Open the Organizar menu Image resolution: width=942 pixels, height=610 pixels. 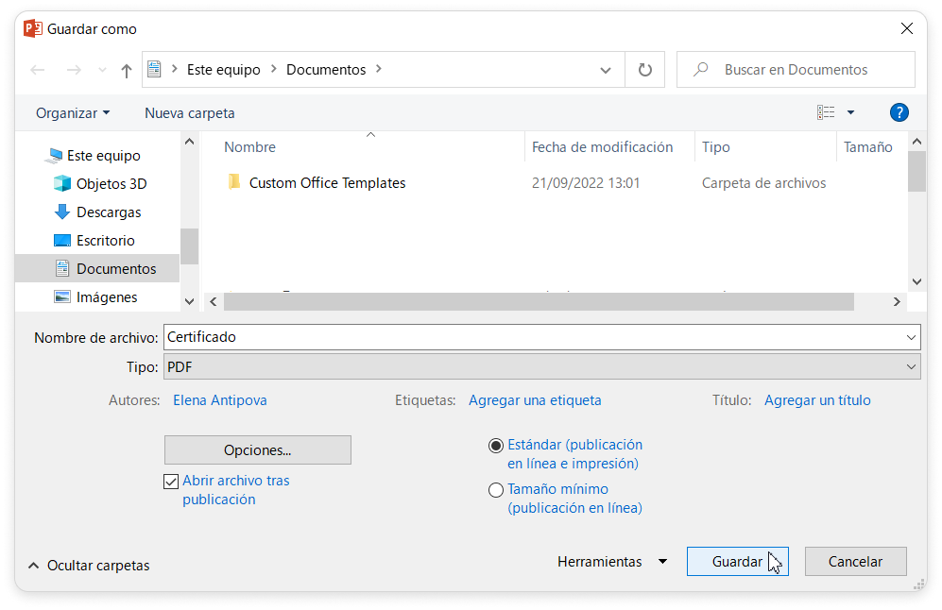point(73,113)
